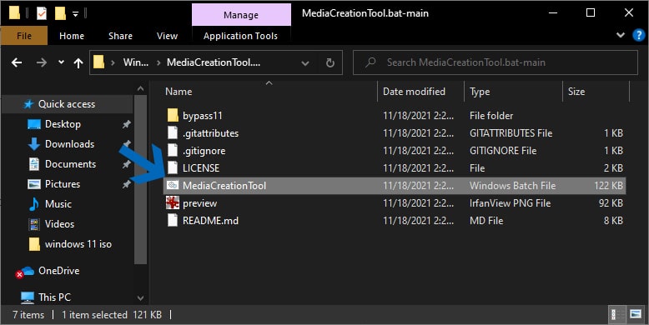Click the 'MD File' type cell
Viewport: 649px width, 325px height.
(x=486, y=220)
